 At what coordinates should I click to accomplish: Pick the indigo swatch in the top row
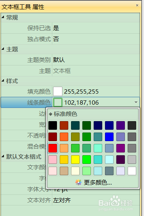(121, 125)
